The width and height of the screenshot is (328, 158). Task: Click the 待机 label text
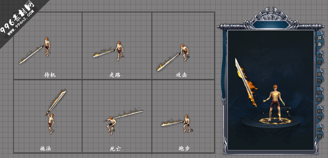(50, 75)
